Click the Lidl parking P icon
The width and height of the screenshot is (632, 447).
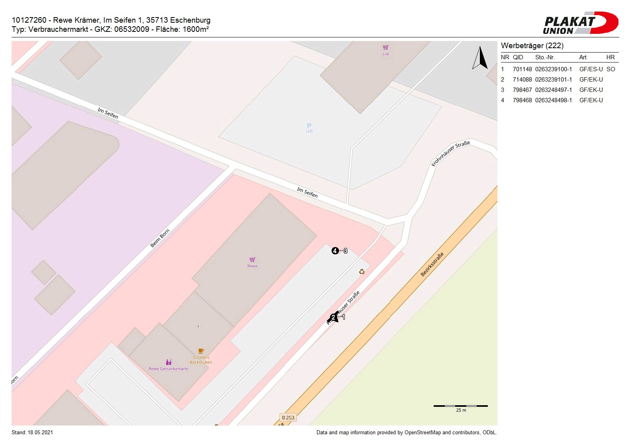[309, 126]
